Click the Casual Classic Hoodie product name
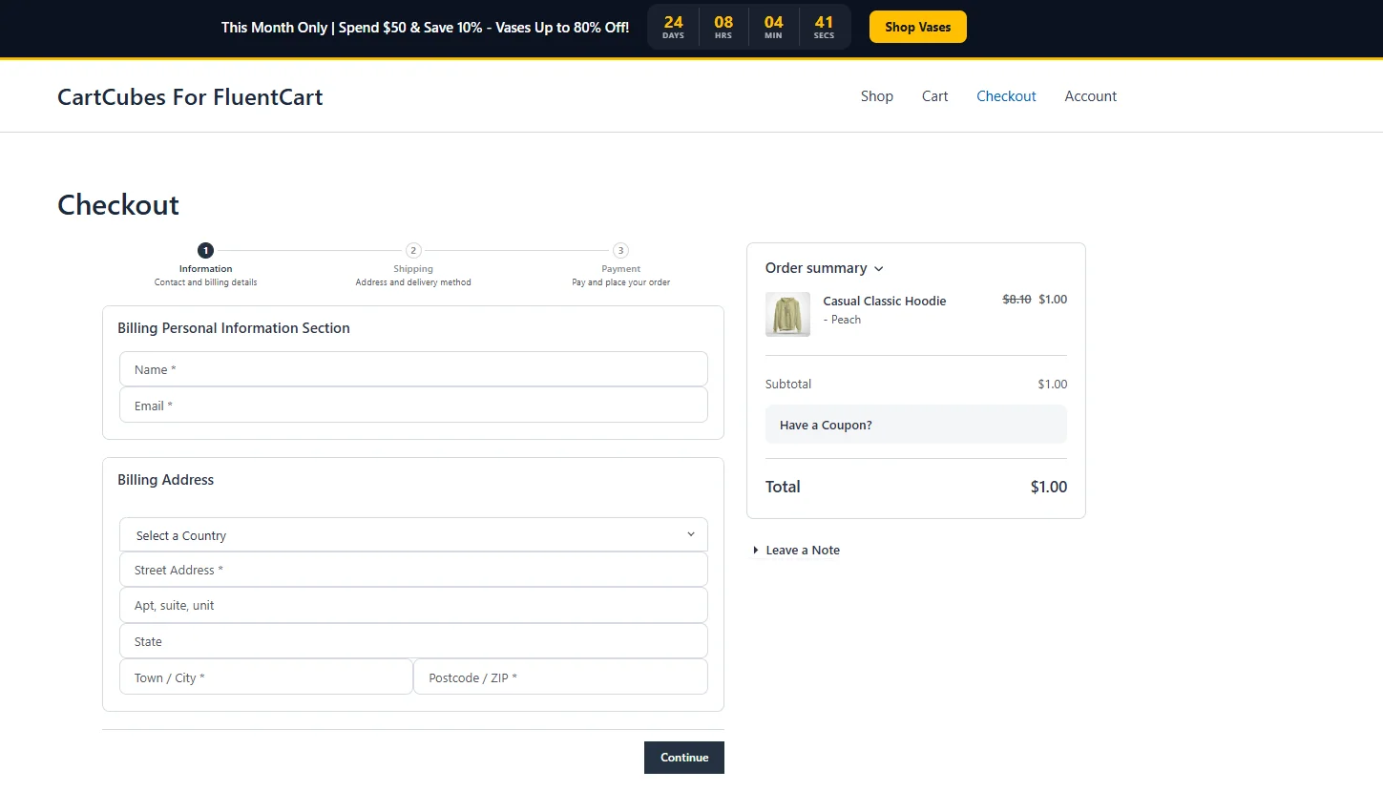This screenshot has height=812, width=1383. click(885, 301)
